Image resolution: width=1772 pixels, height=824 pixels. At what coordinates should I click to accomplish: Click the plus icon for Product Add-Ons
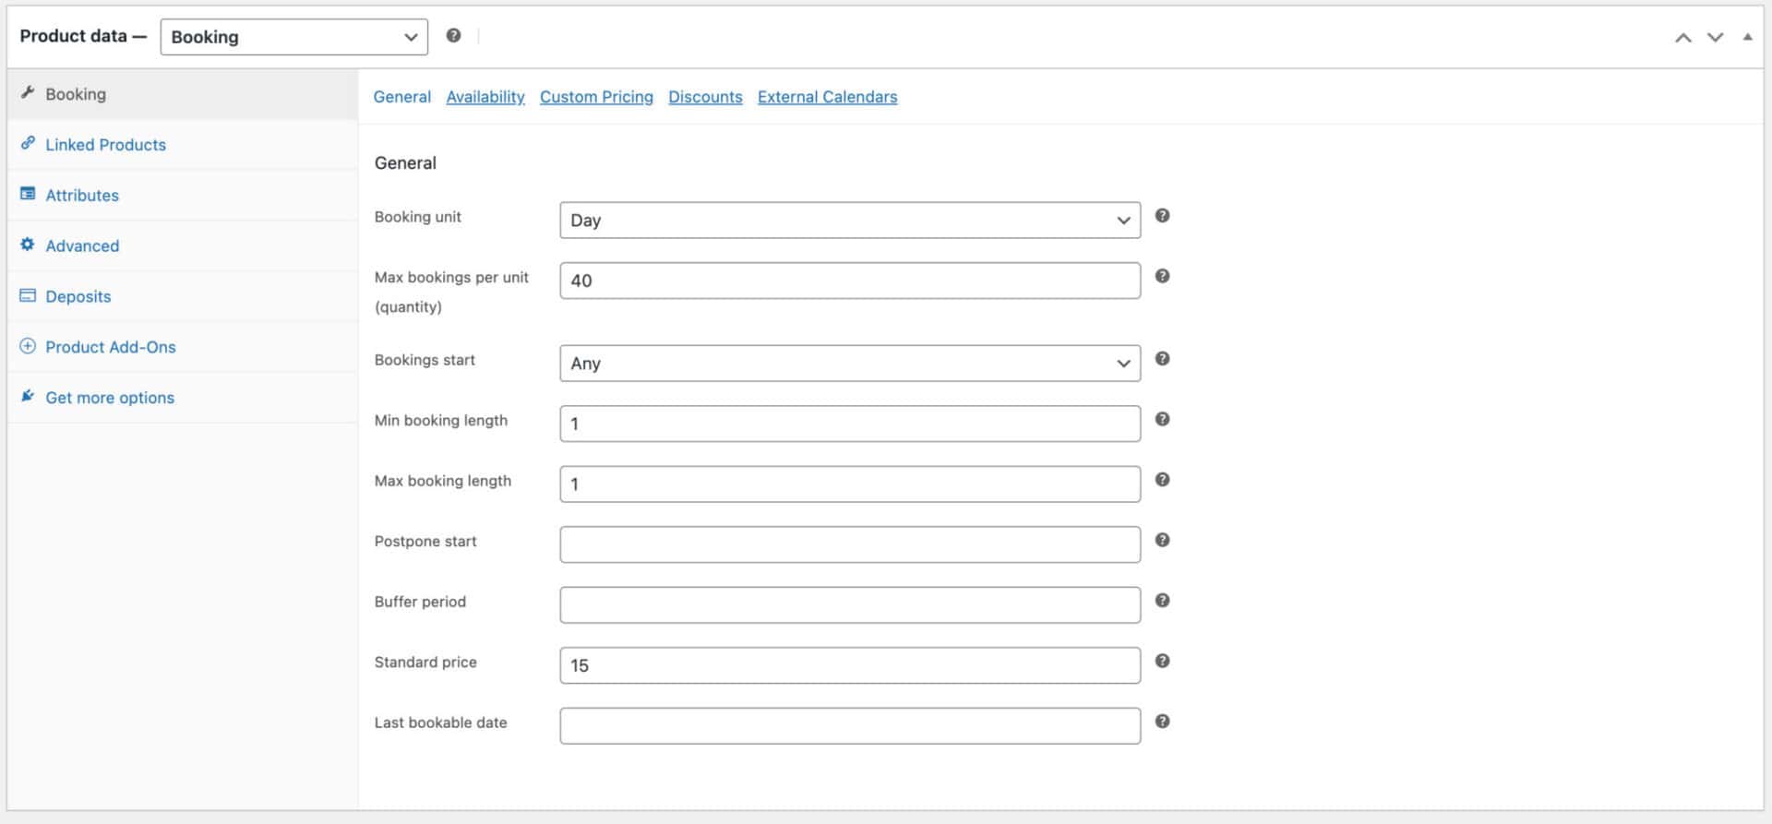coord(28,346)
